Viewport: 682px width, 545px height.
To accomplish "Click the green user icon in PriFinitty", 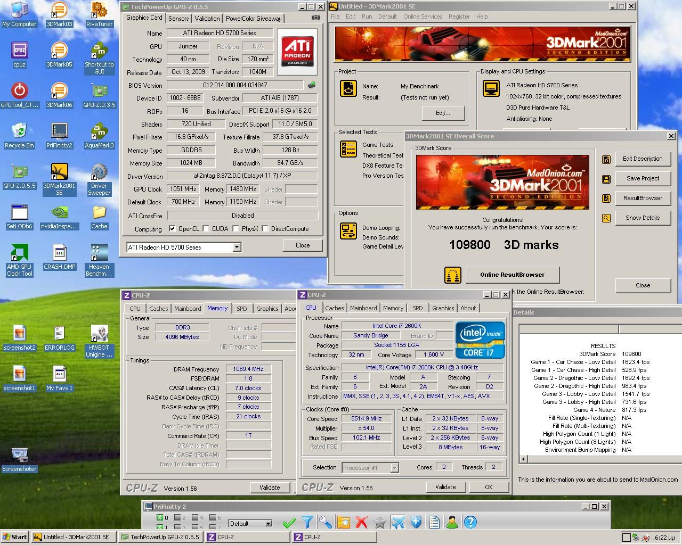I will (x=452, y=523).
